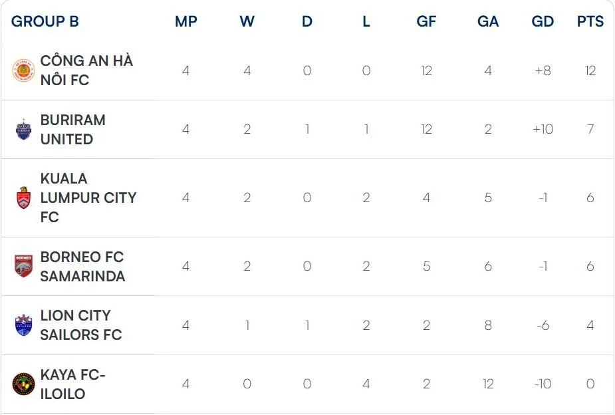Click the Công An Hà Nội FC crest
Screen dimensions: 615x415
23,70
